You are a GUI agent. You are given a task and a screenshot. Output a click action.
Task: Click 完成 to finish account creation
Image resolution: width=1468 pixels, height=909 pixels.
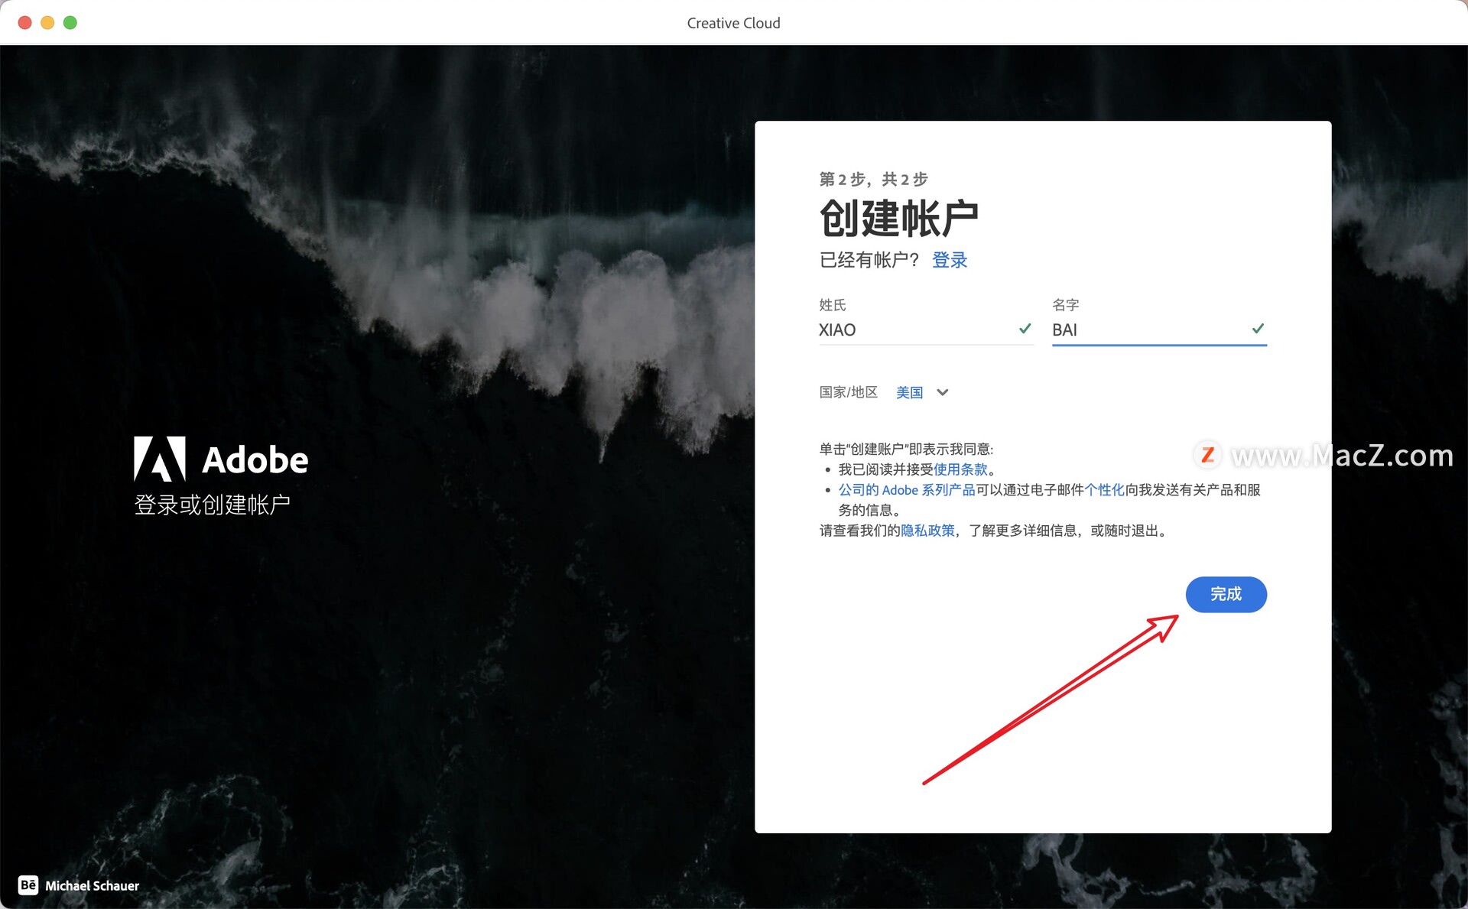[1225, 594]
